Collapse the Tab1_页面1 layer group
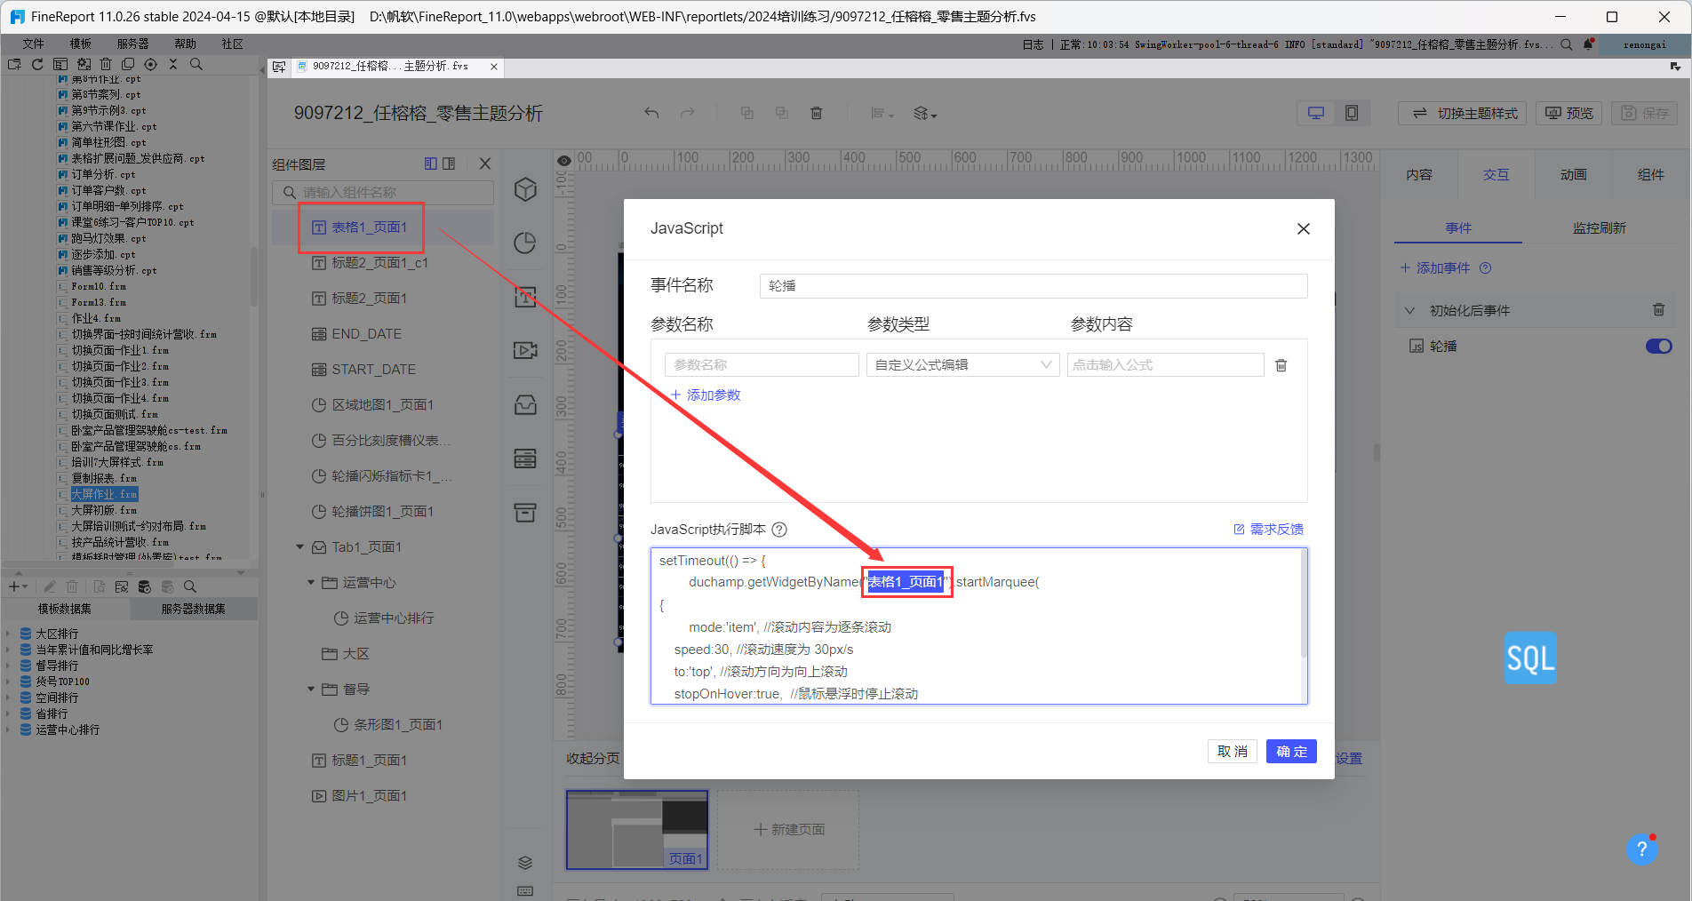 [x=300, y=547]
